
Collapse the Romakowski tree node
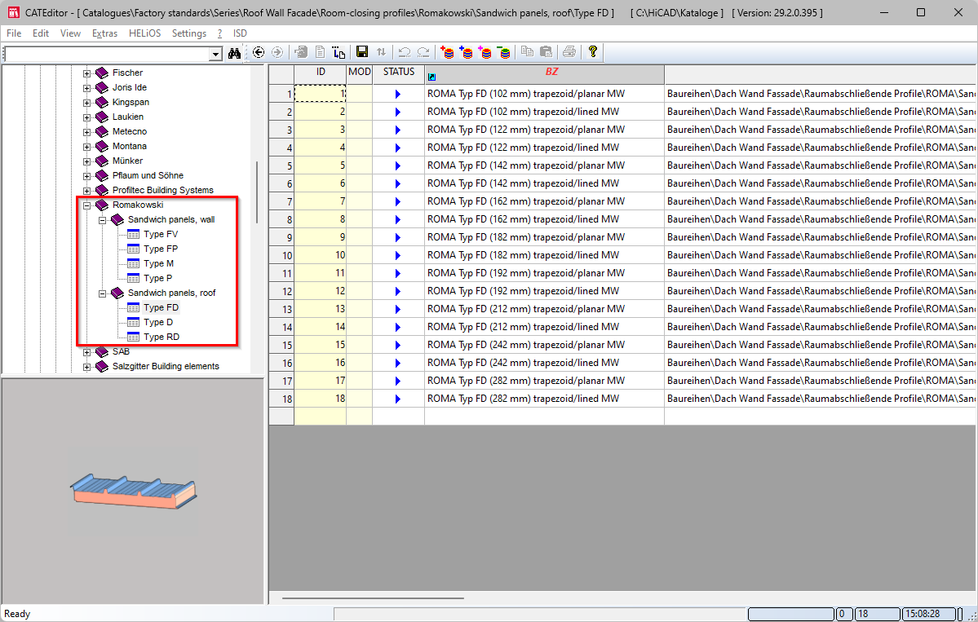tap(86, 205)
